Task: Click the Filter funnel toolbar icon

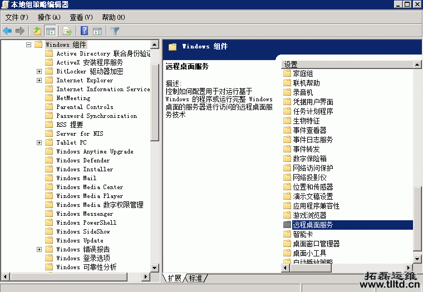Action: point(115,31)
